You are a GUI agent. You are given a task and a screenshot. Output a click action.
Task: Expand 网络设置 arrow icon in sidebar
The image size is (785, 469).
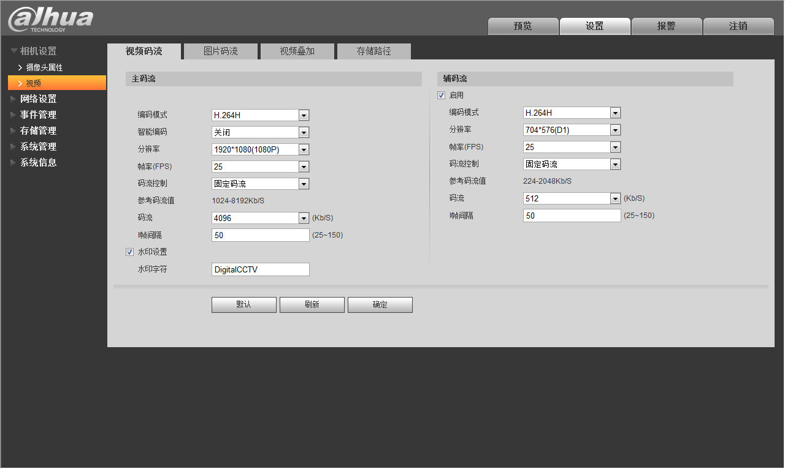point(13,99)
